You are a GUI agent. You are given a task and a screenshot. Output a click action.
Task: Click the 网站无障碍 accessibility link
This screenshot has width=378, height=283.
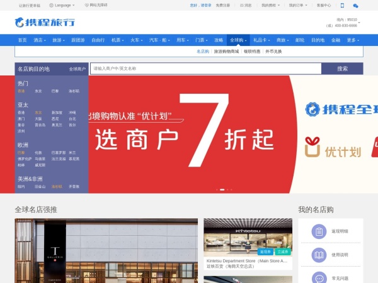pos(96,5)
